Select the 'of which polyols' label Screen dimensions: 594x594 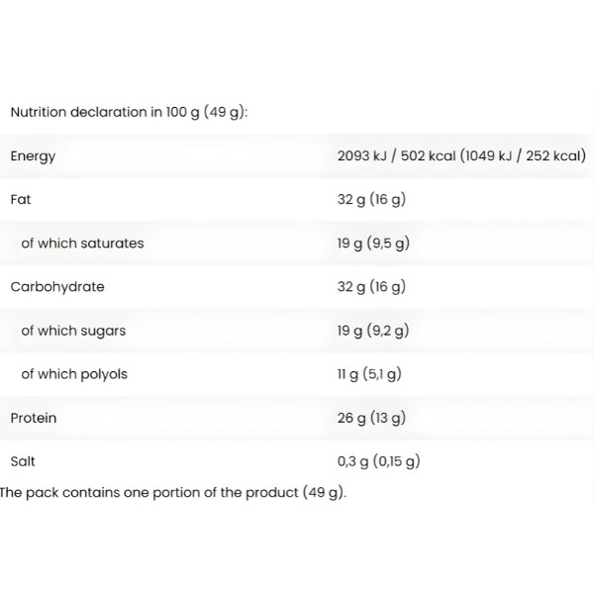(74, 374)
